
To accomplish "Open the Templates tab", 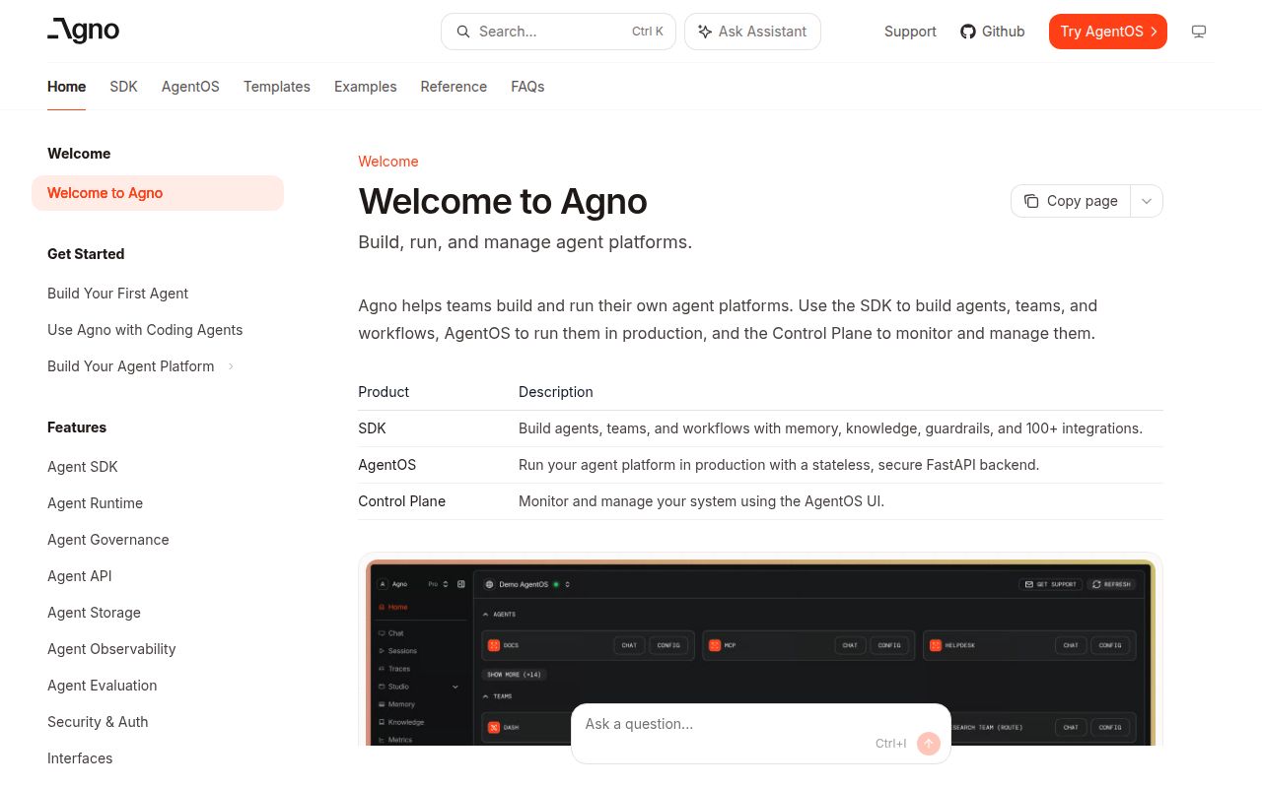I will (277, 87).
